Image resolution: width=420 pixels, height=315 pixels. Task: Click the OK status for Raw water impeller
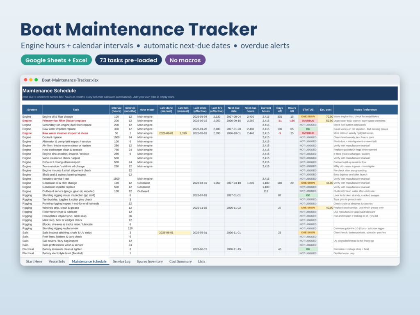[308, 129]
